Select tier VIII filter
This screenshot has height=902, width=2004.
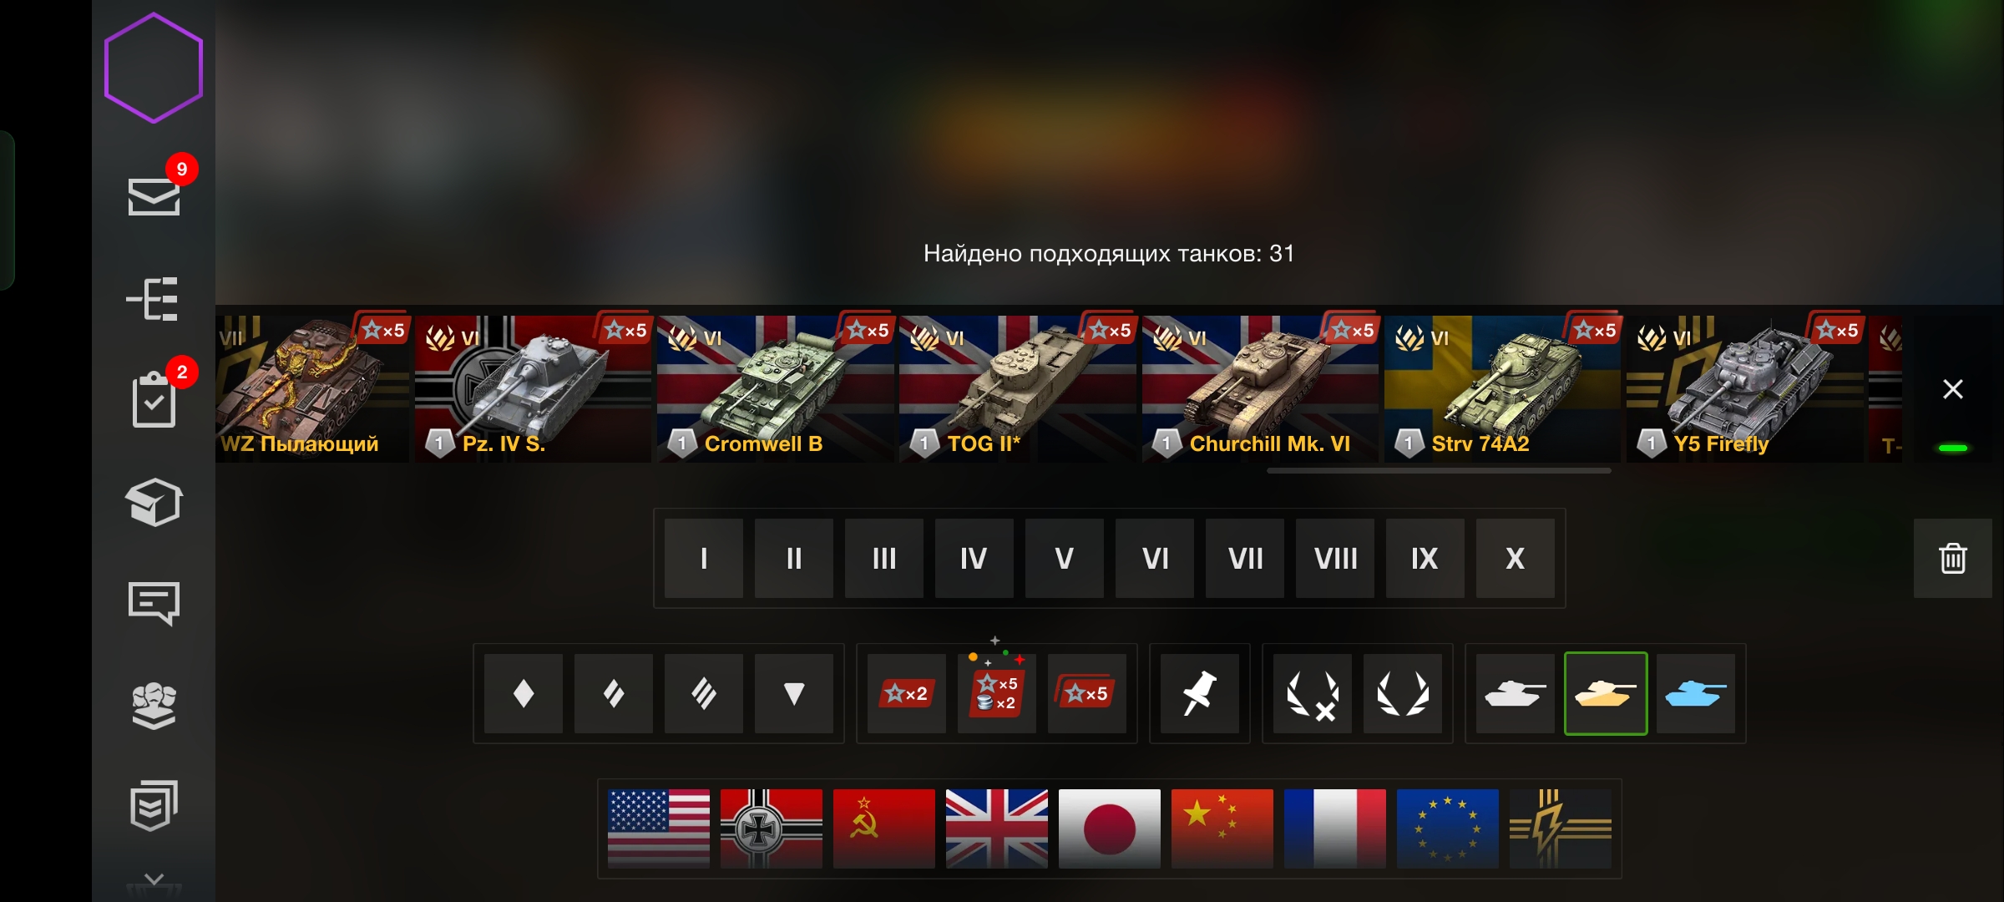point(1335,558)
